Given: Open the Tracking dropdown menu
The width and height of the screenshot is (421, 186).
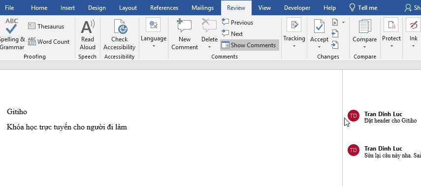Looking at the screenshot, I should 294,33.
